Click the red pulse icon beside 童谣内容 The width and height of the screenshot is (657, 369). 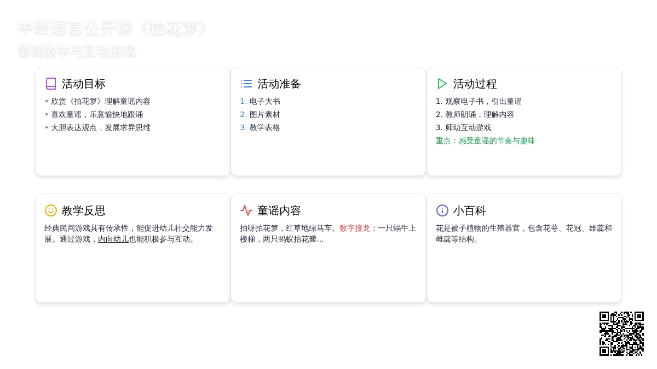pos(246,210)
